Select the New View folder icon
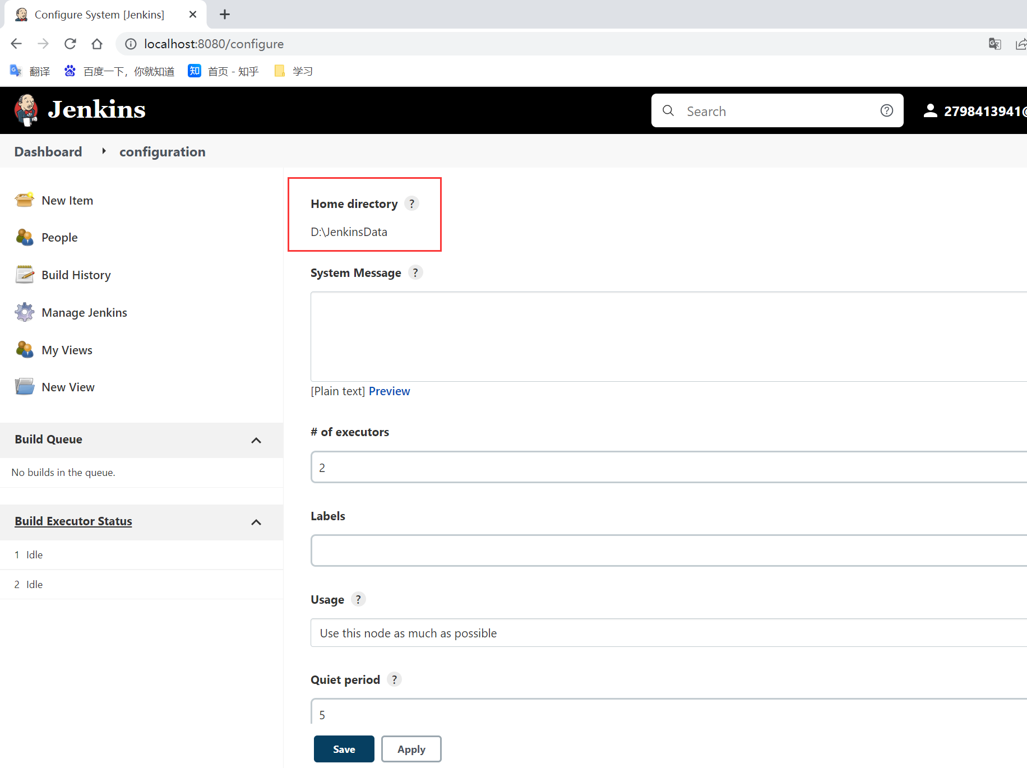1027x768 pixels. tap(24, 386)
